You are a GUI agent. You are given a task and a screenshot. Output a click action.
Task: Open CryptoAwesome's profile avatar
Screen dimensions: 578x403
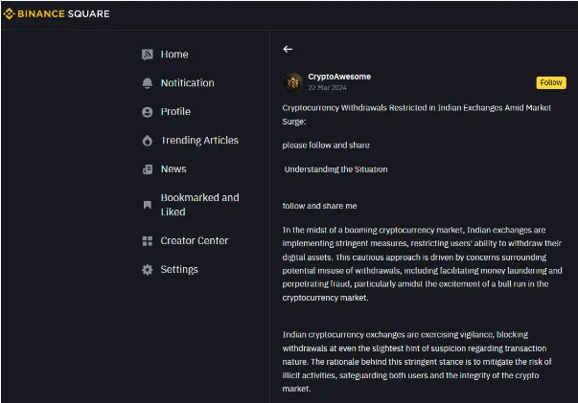coord(293,82)
